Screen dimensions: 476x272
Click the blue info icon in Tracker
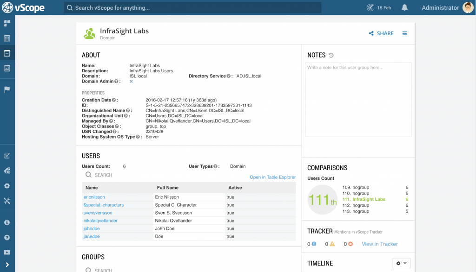pos(314,244)
